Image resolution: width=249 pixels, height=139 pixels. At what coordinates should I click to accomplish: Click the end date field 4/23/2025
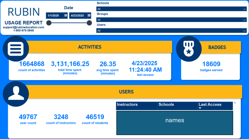pyautogui.click(x=78, y=16)
